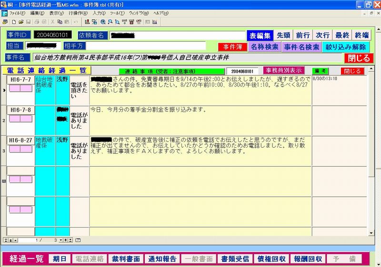Click the 絞り込み解除 button
The image size is (381, 267).
point(346,47)
